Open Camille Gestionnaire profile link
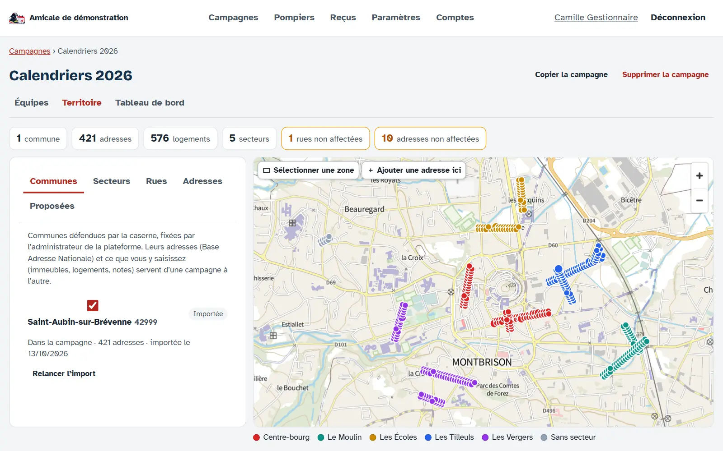The height and width of the screenshot is (451, 723). (x=596, y=18)
